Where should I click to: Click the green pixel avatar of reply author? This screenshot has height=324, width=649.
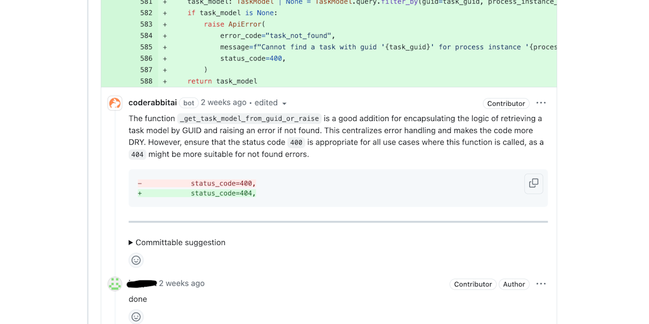point(115,284)
